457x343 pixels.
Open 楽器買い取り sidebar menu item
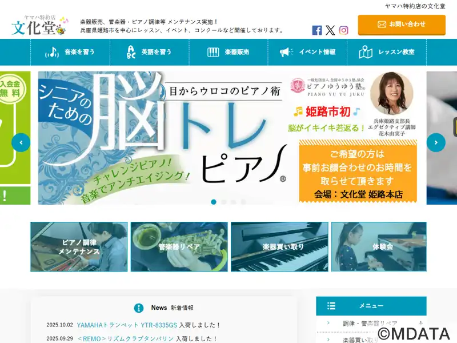tap(360, 340)
